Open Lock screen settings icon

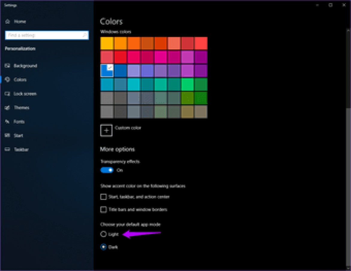[7, 94]
